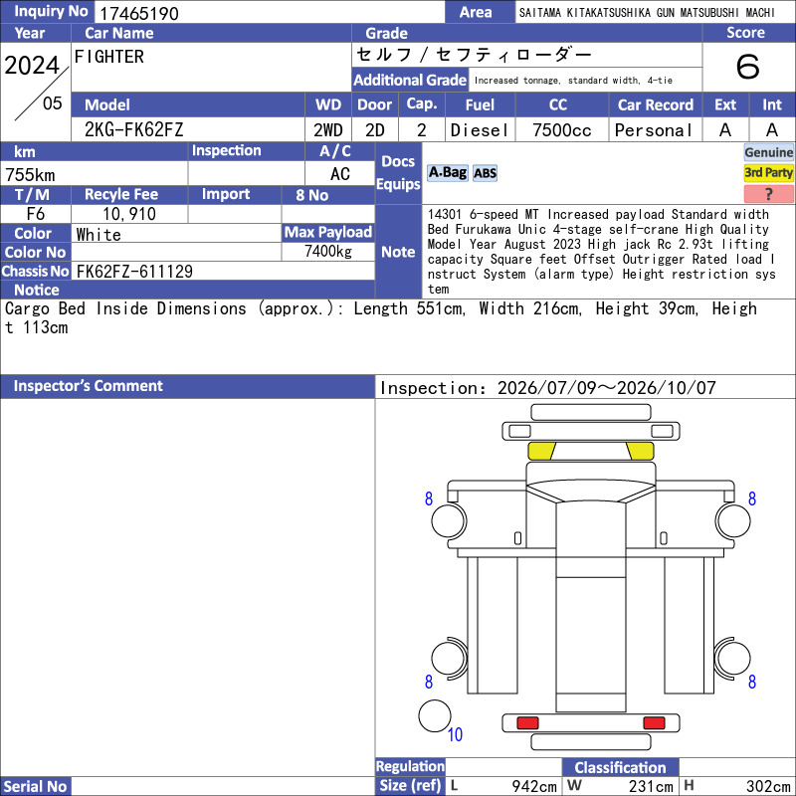Image resolution: width=796 pixels, height=796 pixels.
Task: Click the A-Bag equipment badge
Action: pos(447,173)
